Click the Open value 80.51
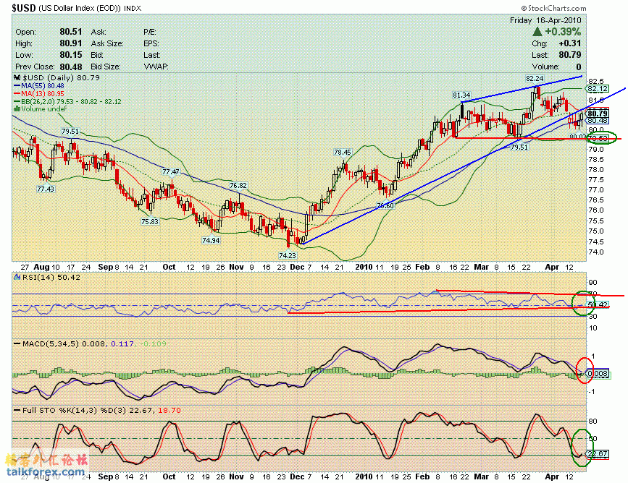The height and width of the screenshot is (483, 628). 71,32
